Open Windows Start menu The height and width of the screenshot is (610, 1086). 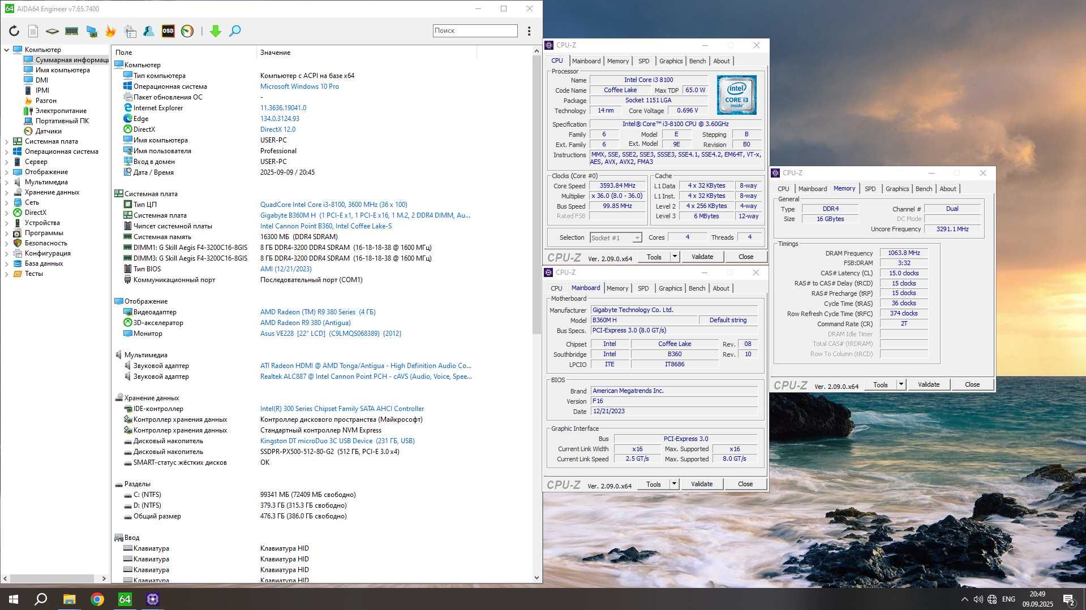pos(14,599)
